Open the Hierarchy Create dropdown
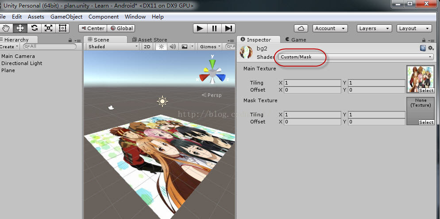 click(x=9, y=46)
